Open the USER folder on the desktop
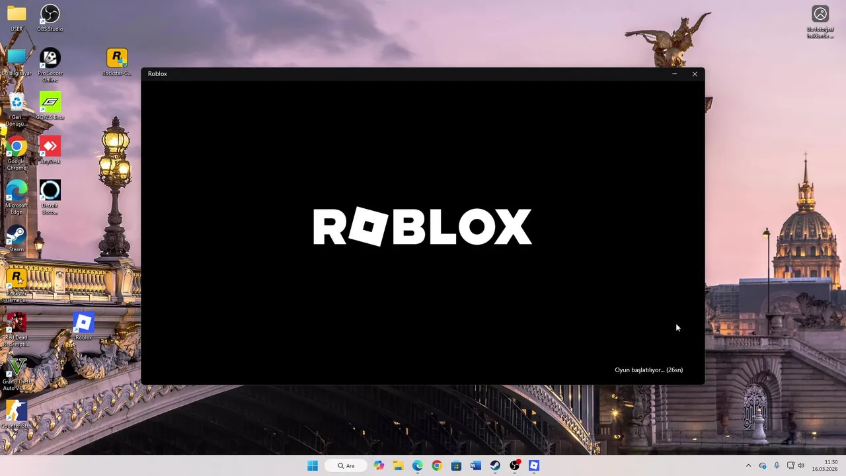This screenshot has width=846, height=476. [17, 18]
